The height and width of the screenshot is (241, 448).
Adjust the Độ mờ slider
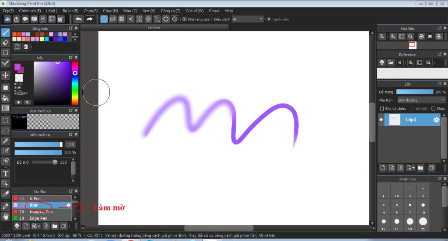45,162
